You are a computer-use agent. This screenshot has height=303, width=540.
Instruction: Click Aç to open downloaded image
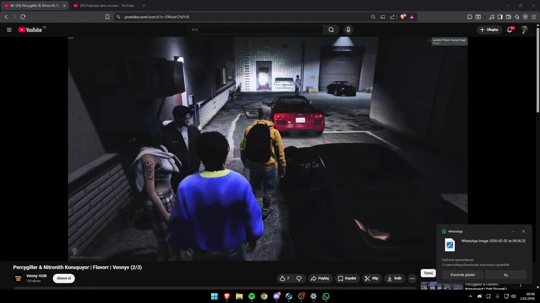(506, 275)
